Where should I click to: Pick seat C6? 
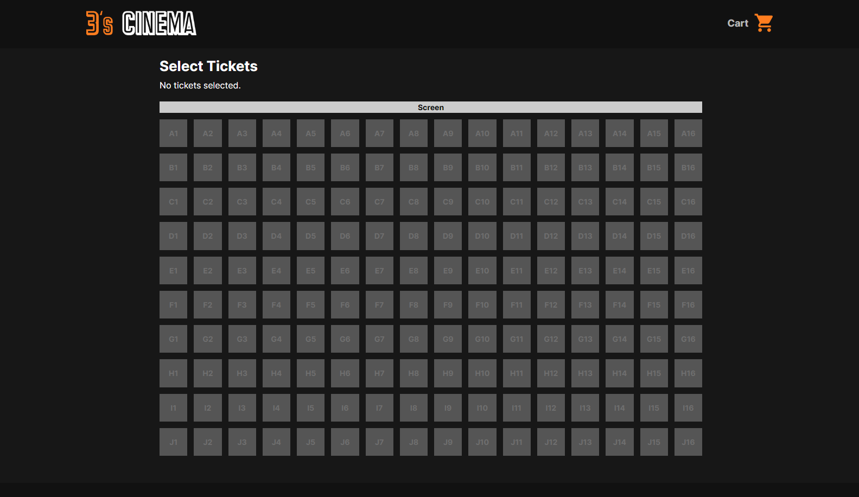coord(345,202)
